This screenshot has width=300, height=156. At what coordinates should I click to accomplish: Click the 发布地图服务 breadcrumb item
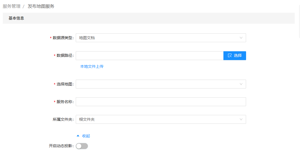(x=41, y=6)
